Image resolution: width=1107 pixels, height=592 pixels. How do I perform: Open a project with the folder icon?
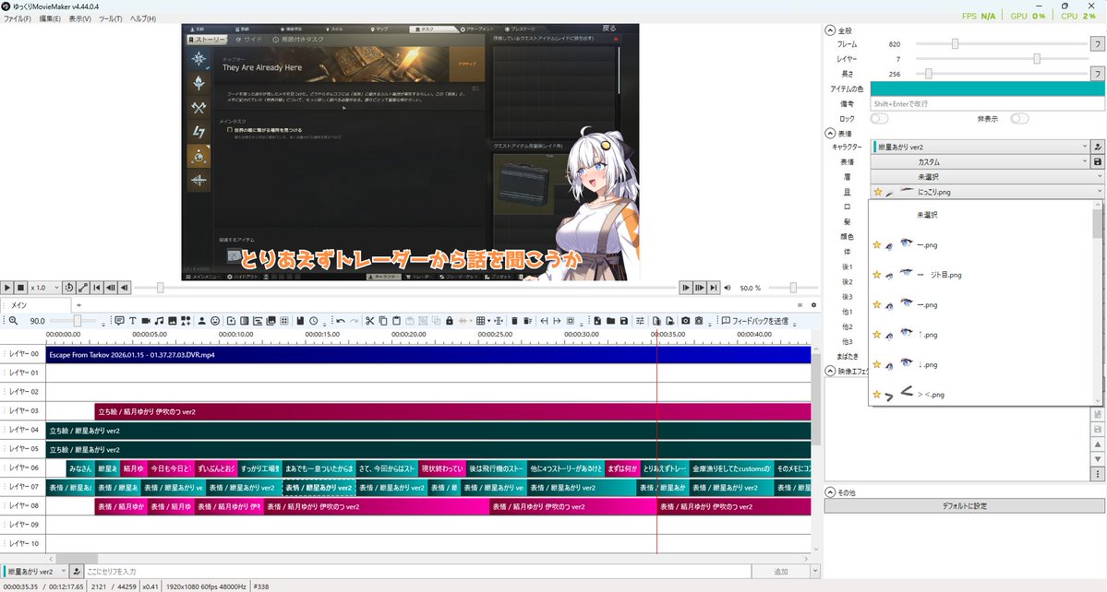coord(610,321)
